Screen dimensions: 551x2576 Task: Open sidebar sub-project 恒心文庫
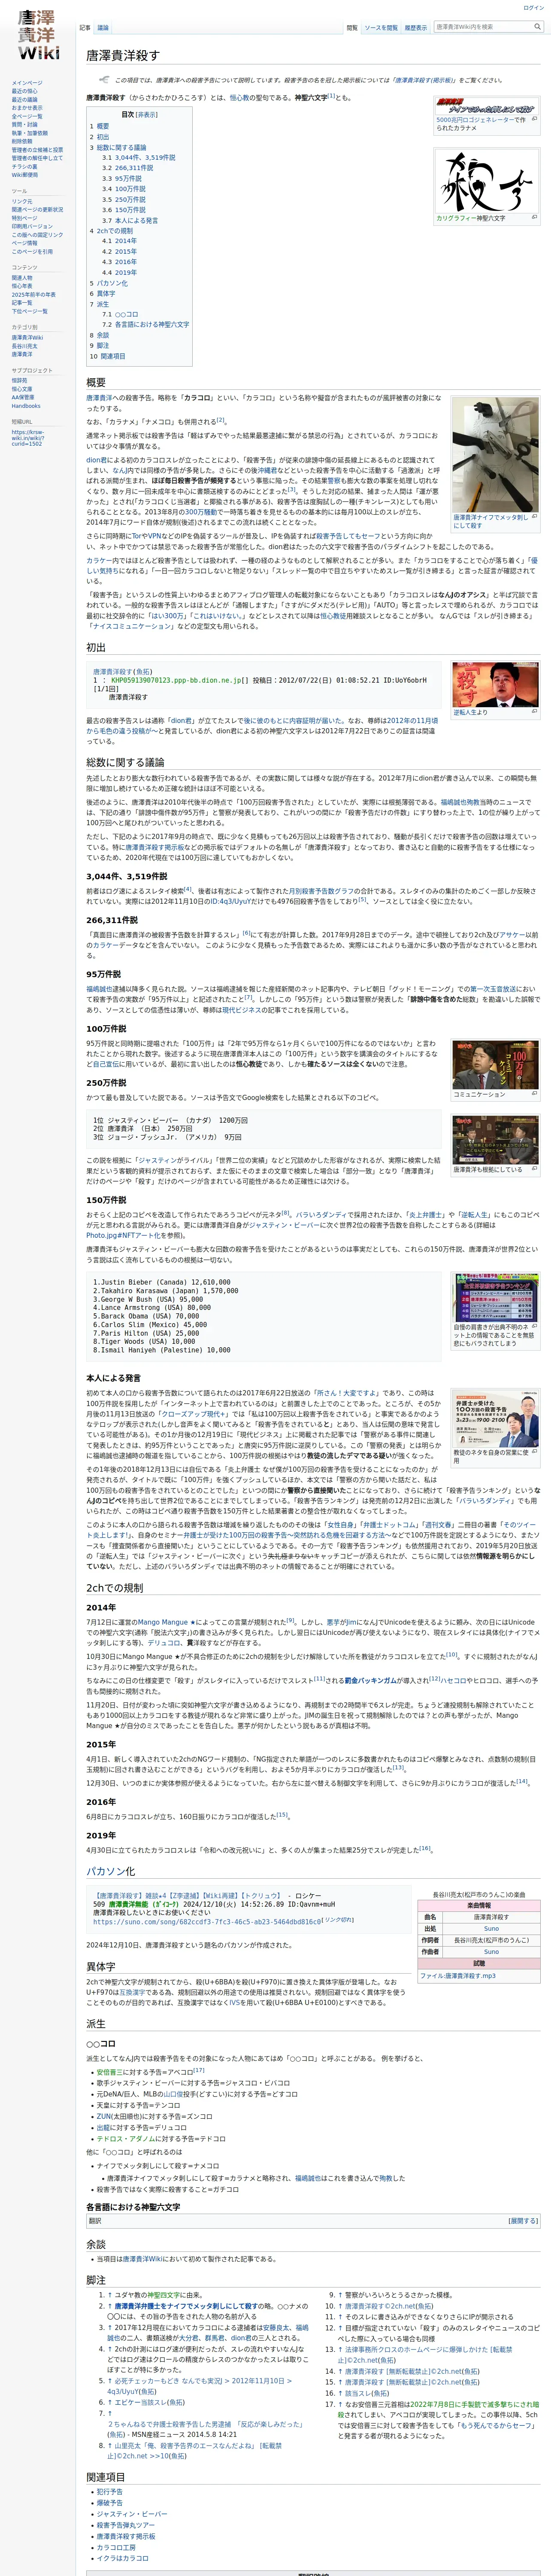[22, 389]
